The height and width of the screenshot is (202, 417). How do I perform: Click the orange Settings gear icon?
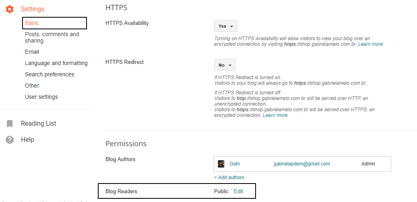click(10, 9)
